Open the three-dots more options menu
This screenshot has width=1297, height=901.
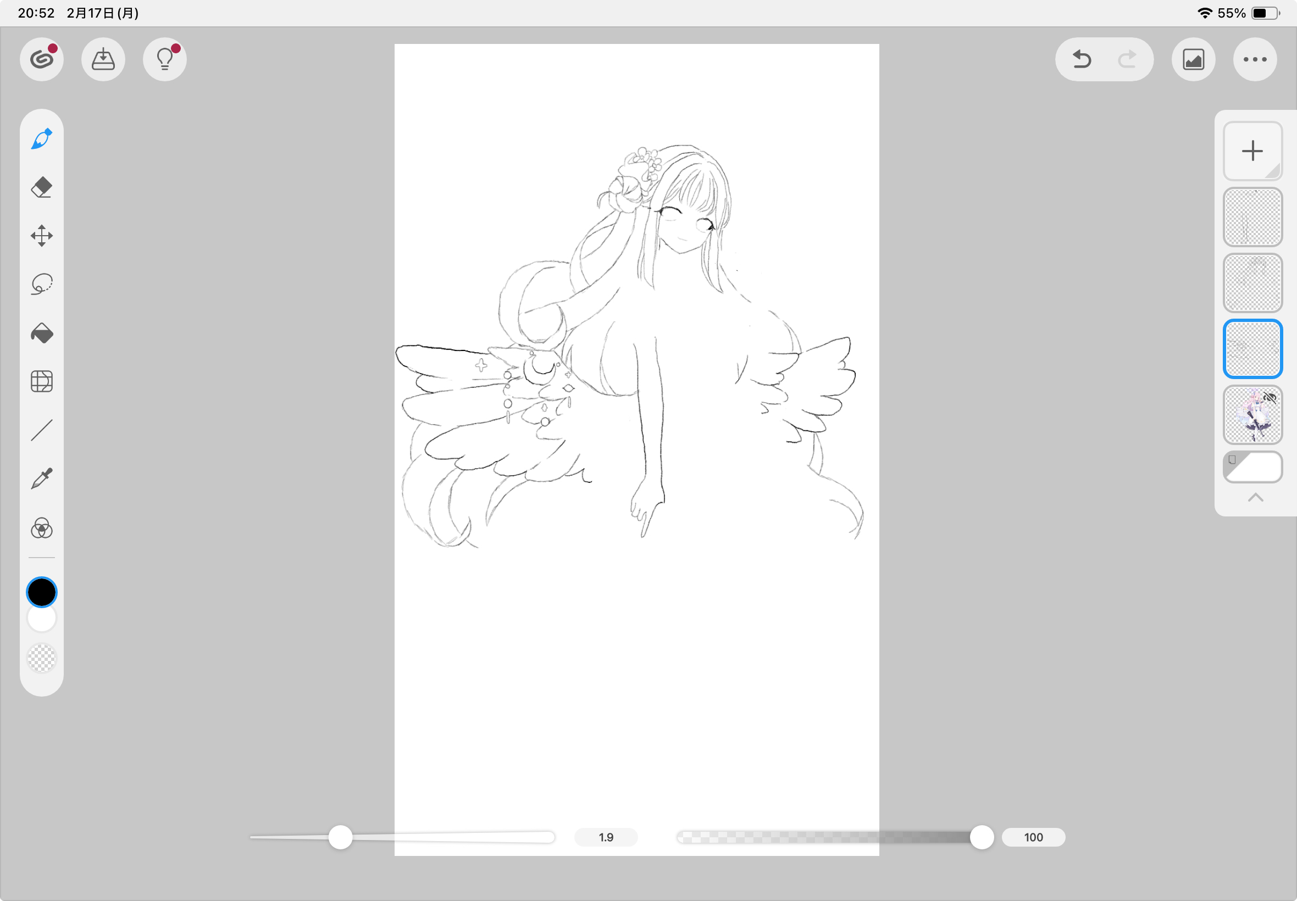[x=1255, y=60]
